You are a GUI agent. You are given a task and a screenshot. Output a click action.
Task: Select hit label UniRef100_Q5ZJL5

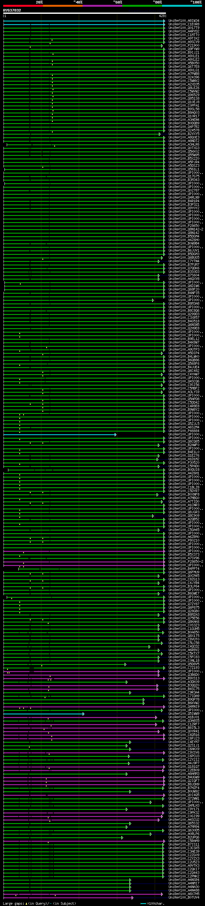[x=184, y=424]
